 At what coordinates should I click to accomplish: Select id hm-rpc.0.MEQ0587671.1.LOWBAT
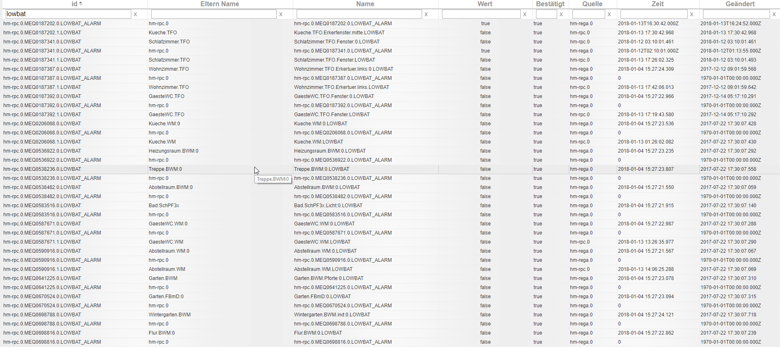pos(42,242)
